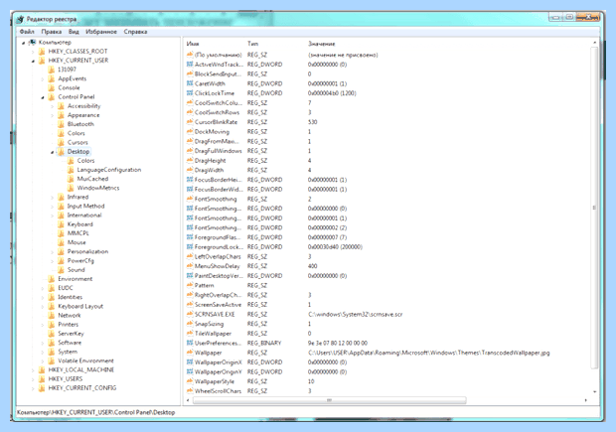Screen dimensions: 616x432
Task: Click the Software folder icon
Action: 52,343
